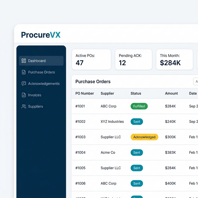Image resolution: width=198 pixels, height=198 pixels.
Task: Navigate to Invoices in sidebar
Action: point(41,95)
